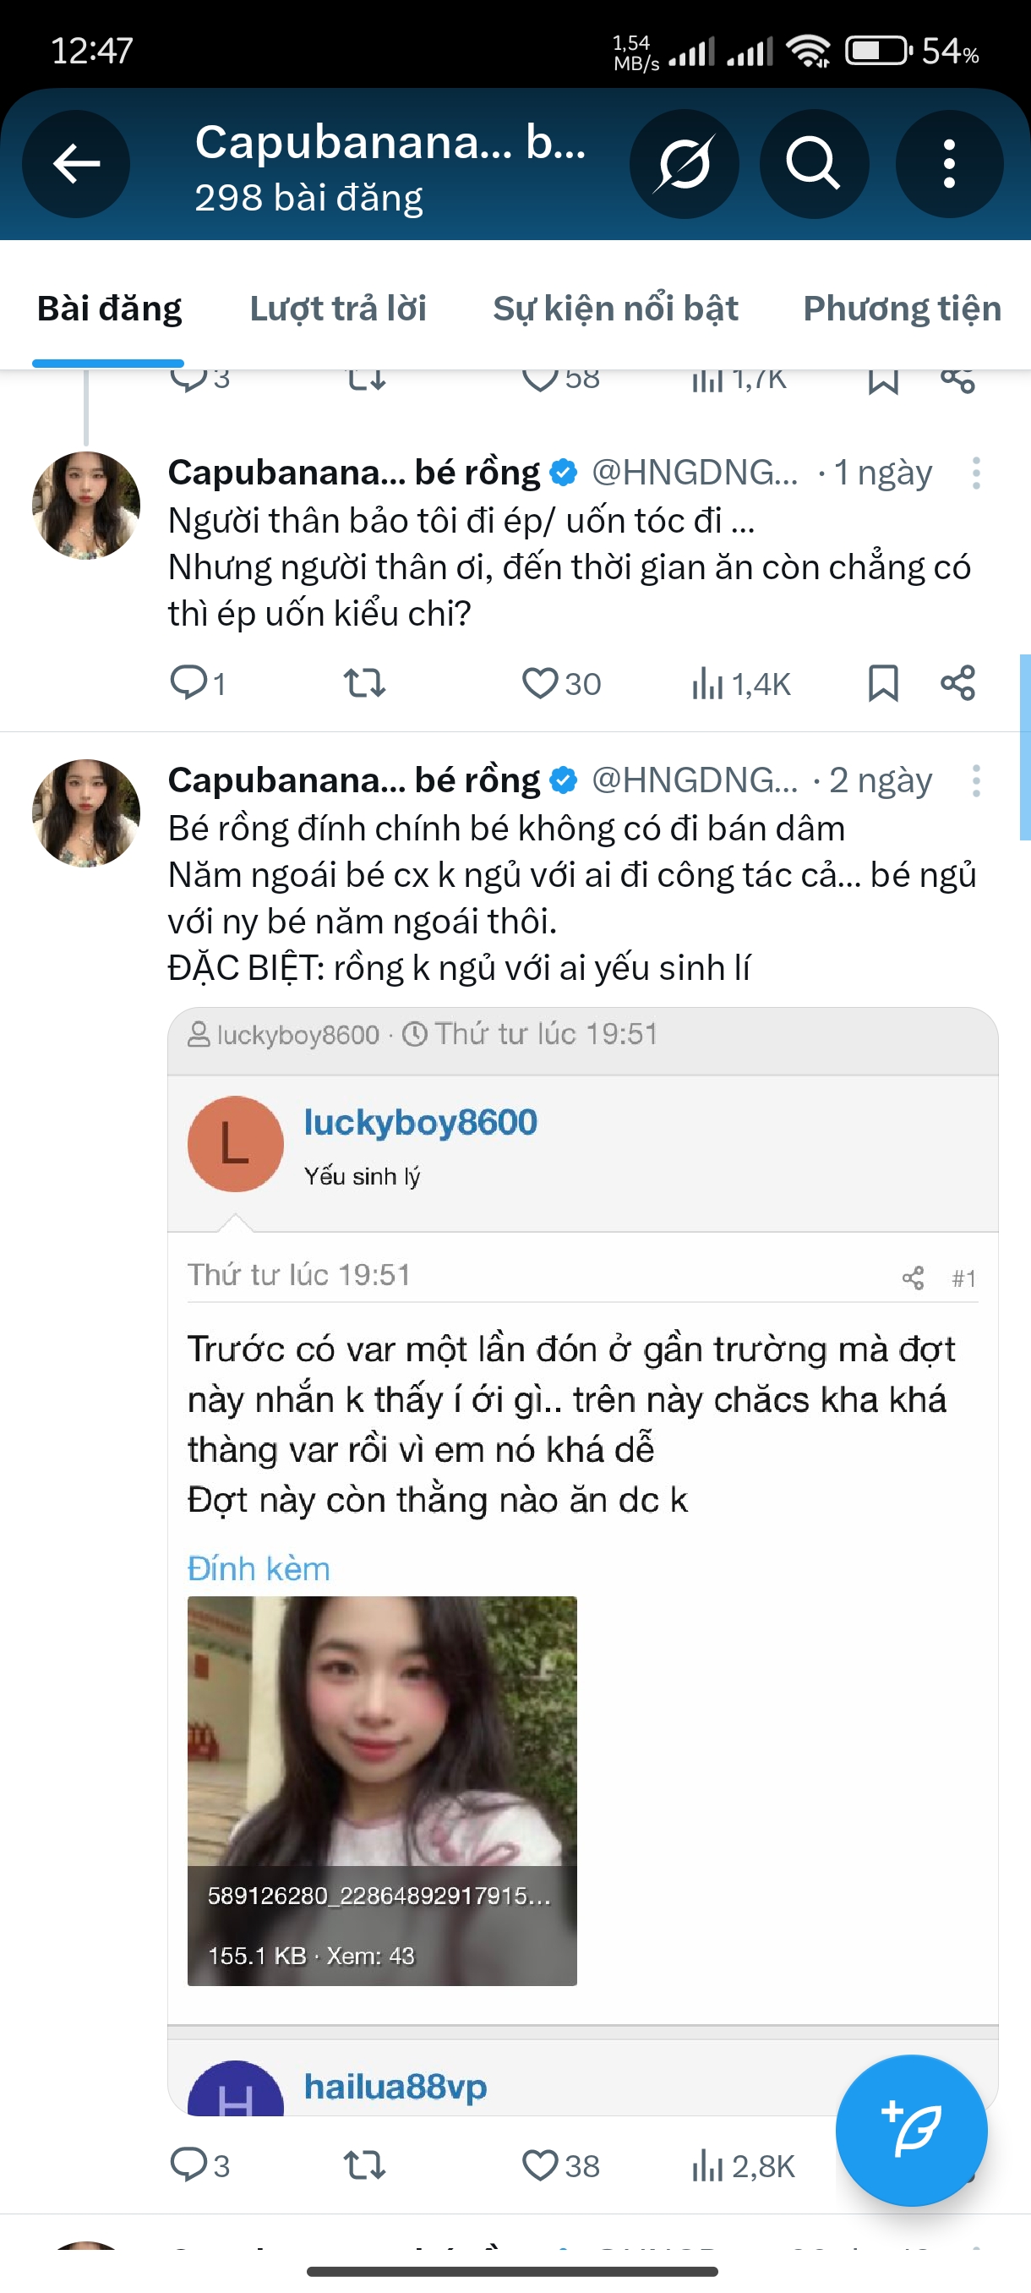
Task: Bookmark the 1 ngày post
Action: click(883, 684)
